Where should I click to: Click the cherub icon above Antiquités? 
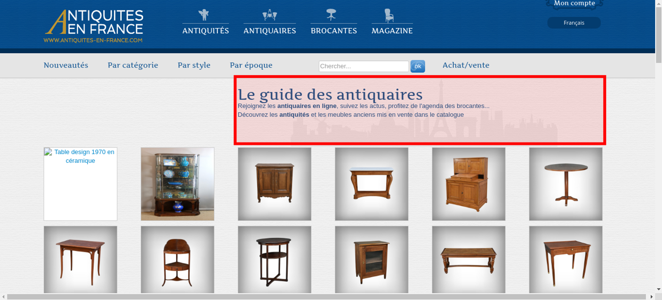[204, 15]
